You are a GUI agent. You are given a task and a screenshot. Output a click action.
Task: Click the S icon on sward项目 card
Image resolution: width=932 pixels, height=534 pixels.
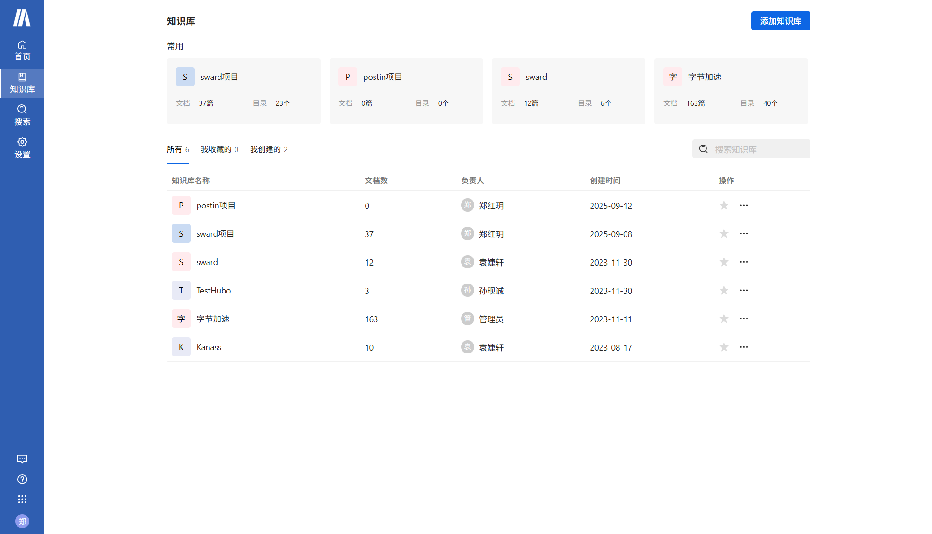click(x=185, y=77)
